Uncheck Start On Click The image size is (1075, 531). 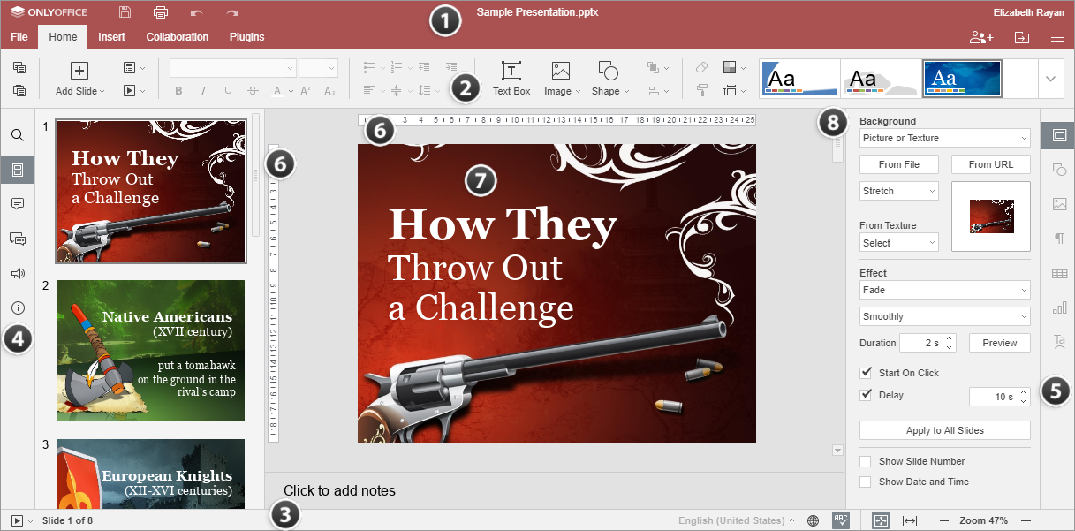[x=867, y=372]
